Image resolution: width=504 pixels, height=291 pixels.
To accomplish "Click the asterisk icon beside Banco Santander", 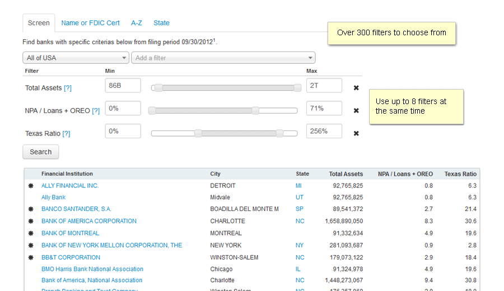I will coord(31,209).
